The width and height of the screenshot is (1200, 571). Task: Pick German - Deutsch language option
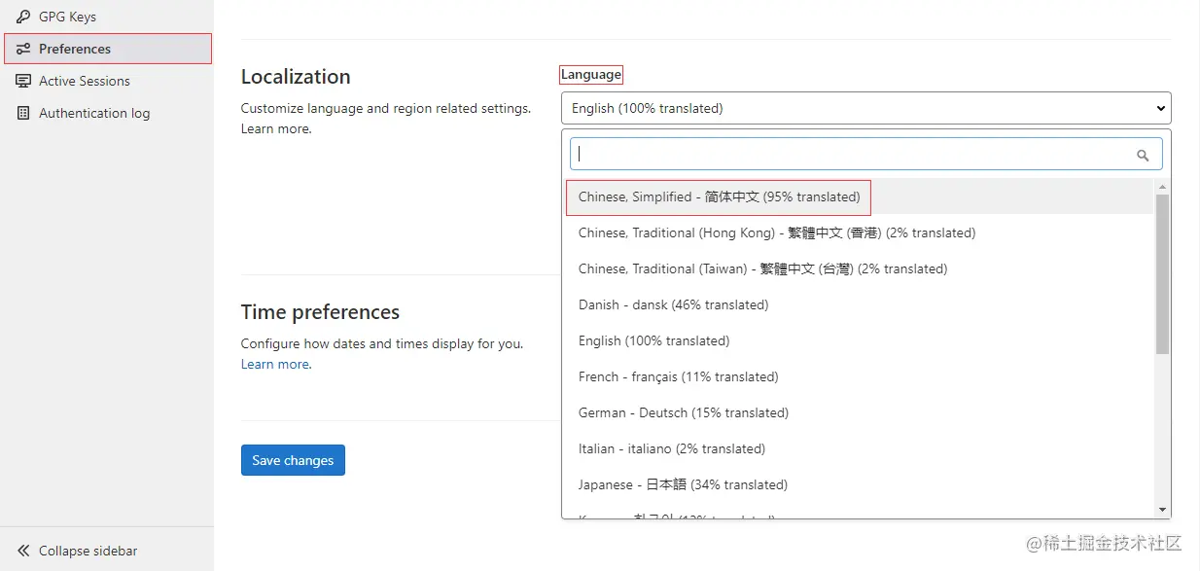(859, 412)
